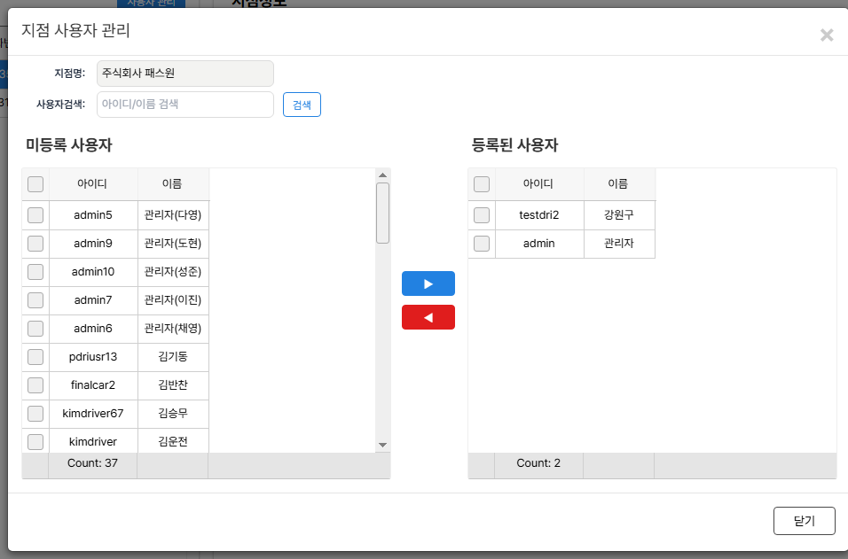The width and height of the screenshot is (848, 559).
Task: Select the pdriusr13 row checkbox
Action: [35, 357]
